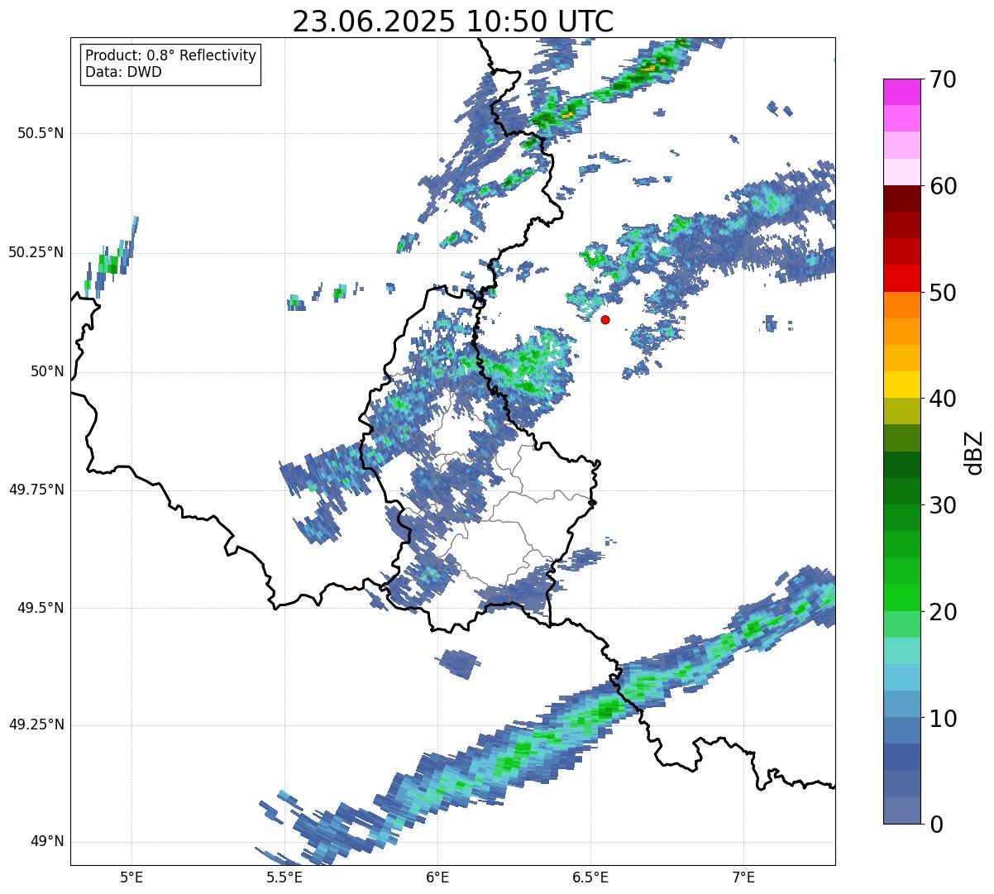Click the 49.75°N latitude label
This screenshot has width=994, height=894.
(x=36, y=490)
